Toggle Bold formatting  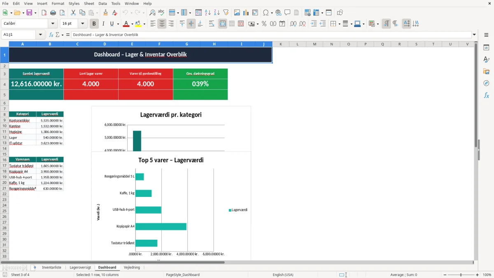[94, 24]
